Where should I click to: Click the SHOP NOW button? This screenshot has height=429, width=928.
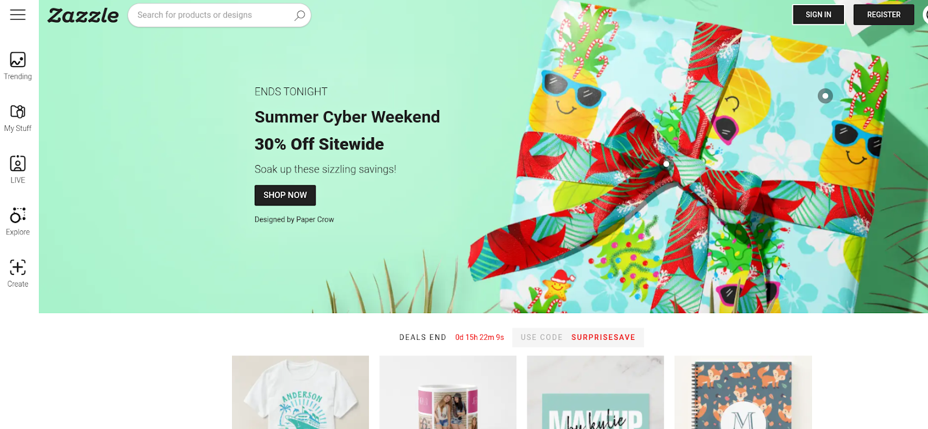[285, 195]
